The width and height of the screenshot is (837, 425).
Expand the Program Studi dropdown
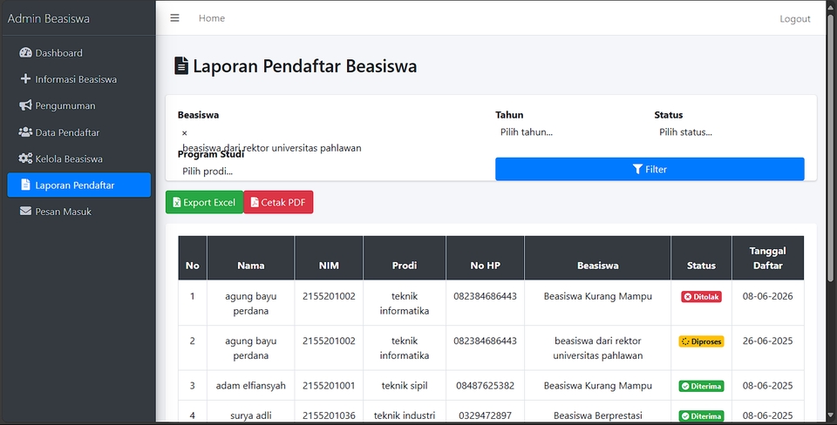tap(330, 172)
